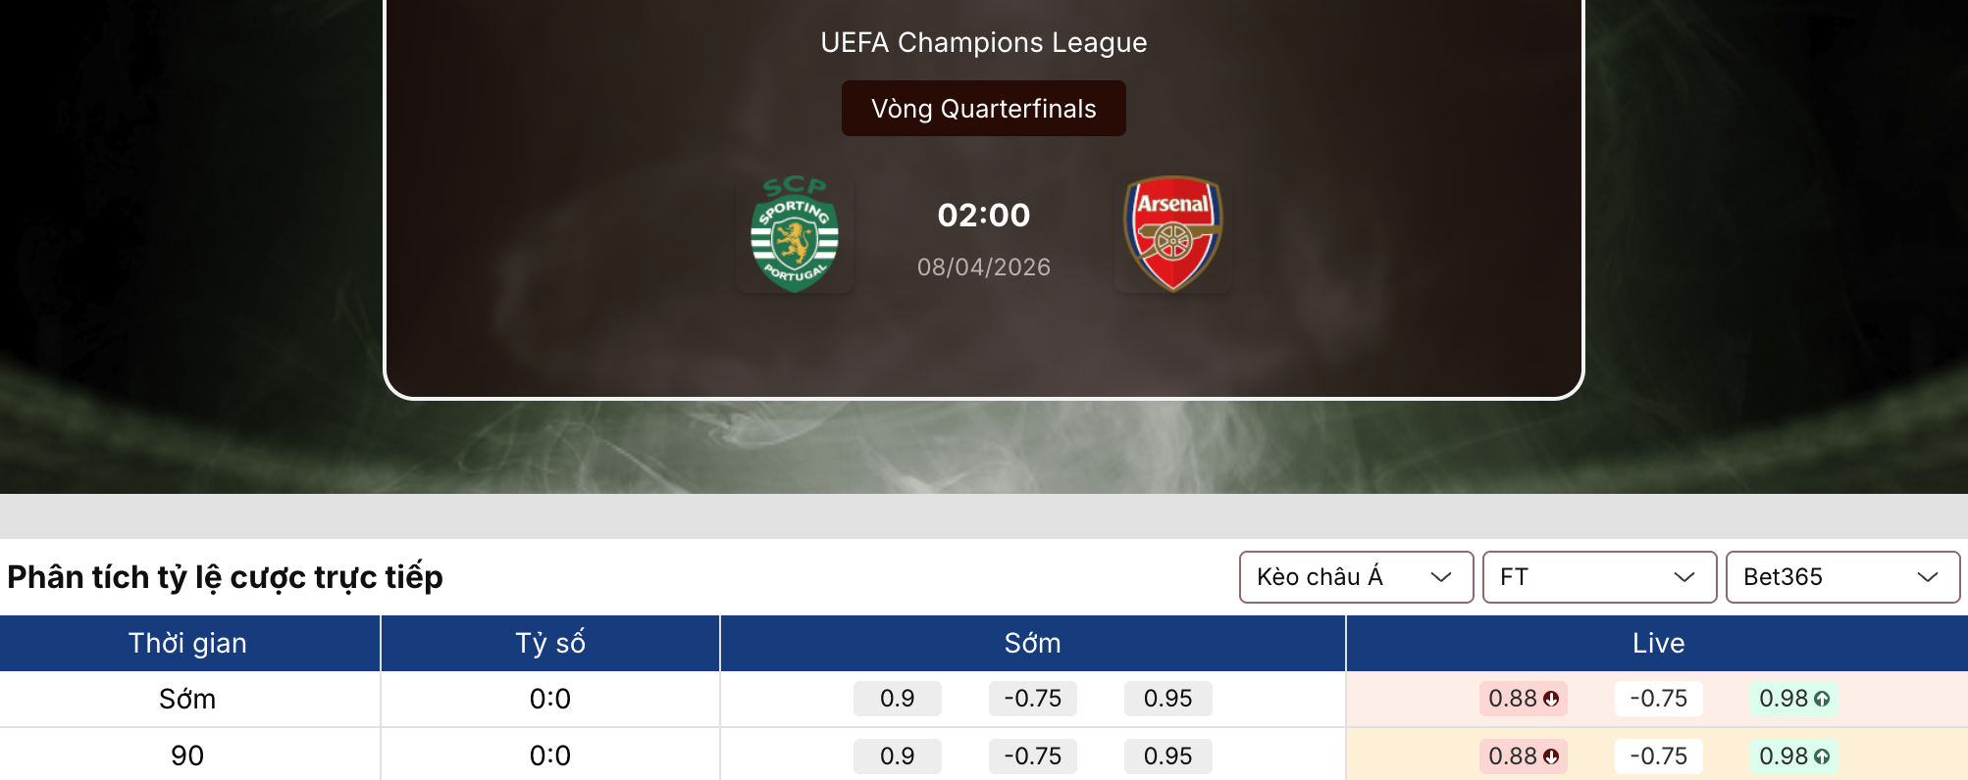
Task: Click the Sớm odds column header
Action: [x=1032, y=644]
